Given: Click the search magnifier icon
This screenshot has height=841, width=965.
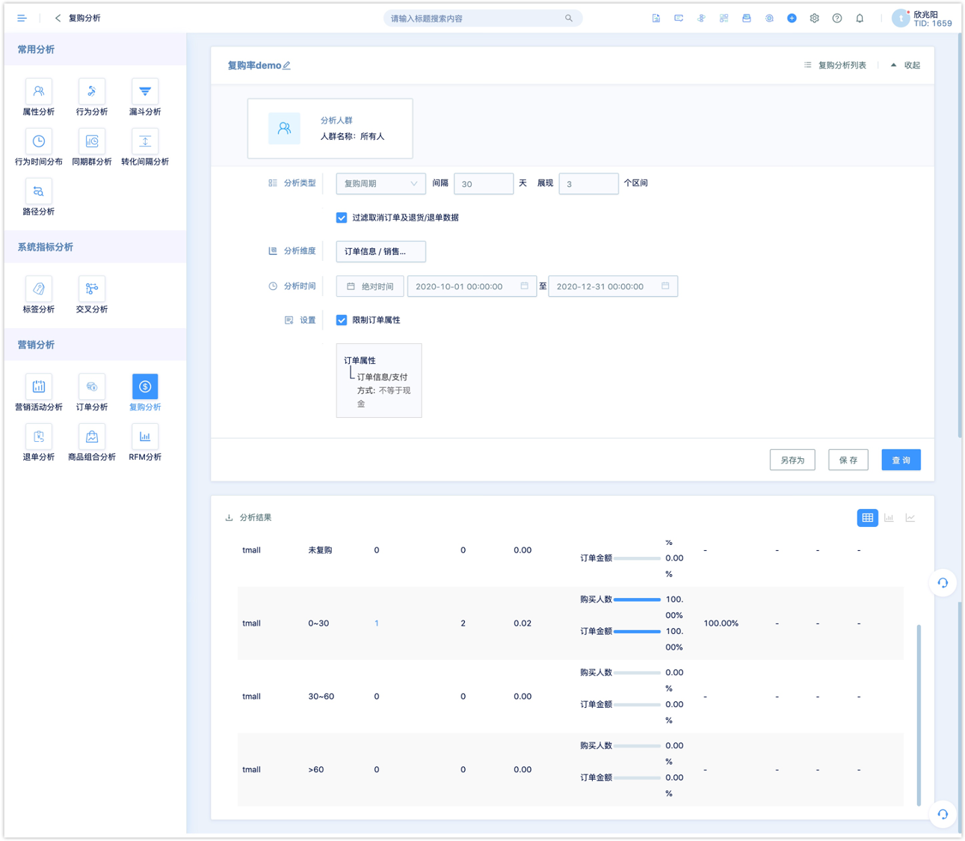Looking at the screenshot, I should pos(569,18).
